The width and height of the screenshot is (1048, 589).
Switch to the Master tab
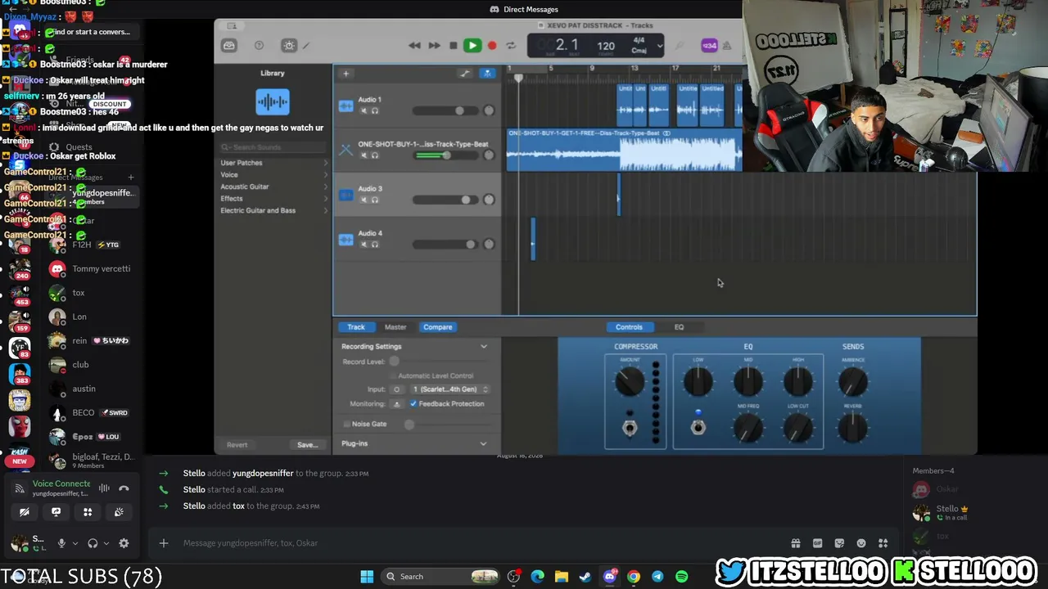[x=395, y=327]
